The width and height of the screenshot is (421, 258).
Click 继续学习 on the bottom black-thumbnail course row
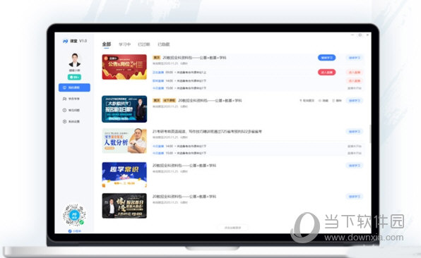[x=355, y=197]
